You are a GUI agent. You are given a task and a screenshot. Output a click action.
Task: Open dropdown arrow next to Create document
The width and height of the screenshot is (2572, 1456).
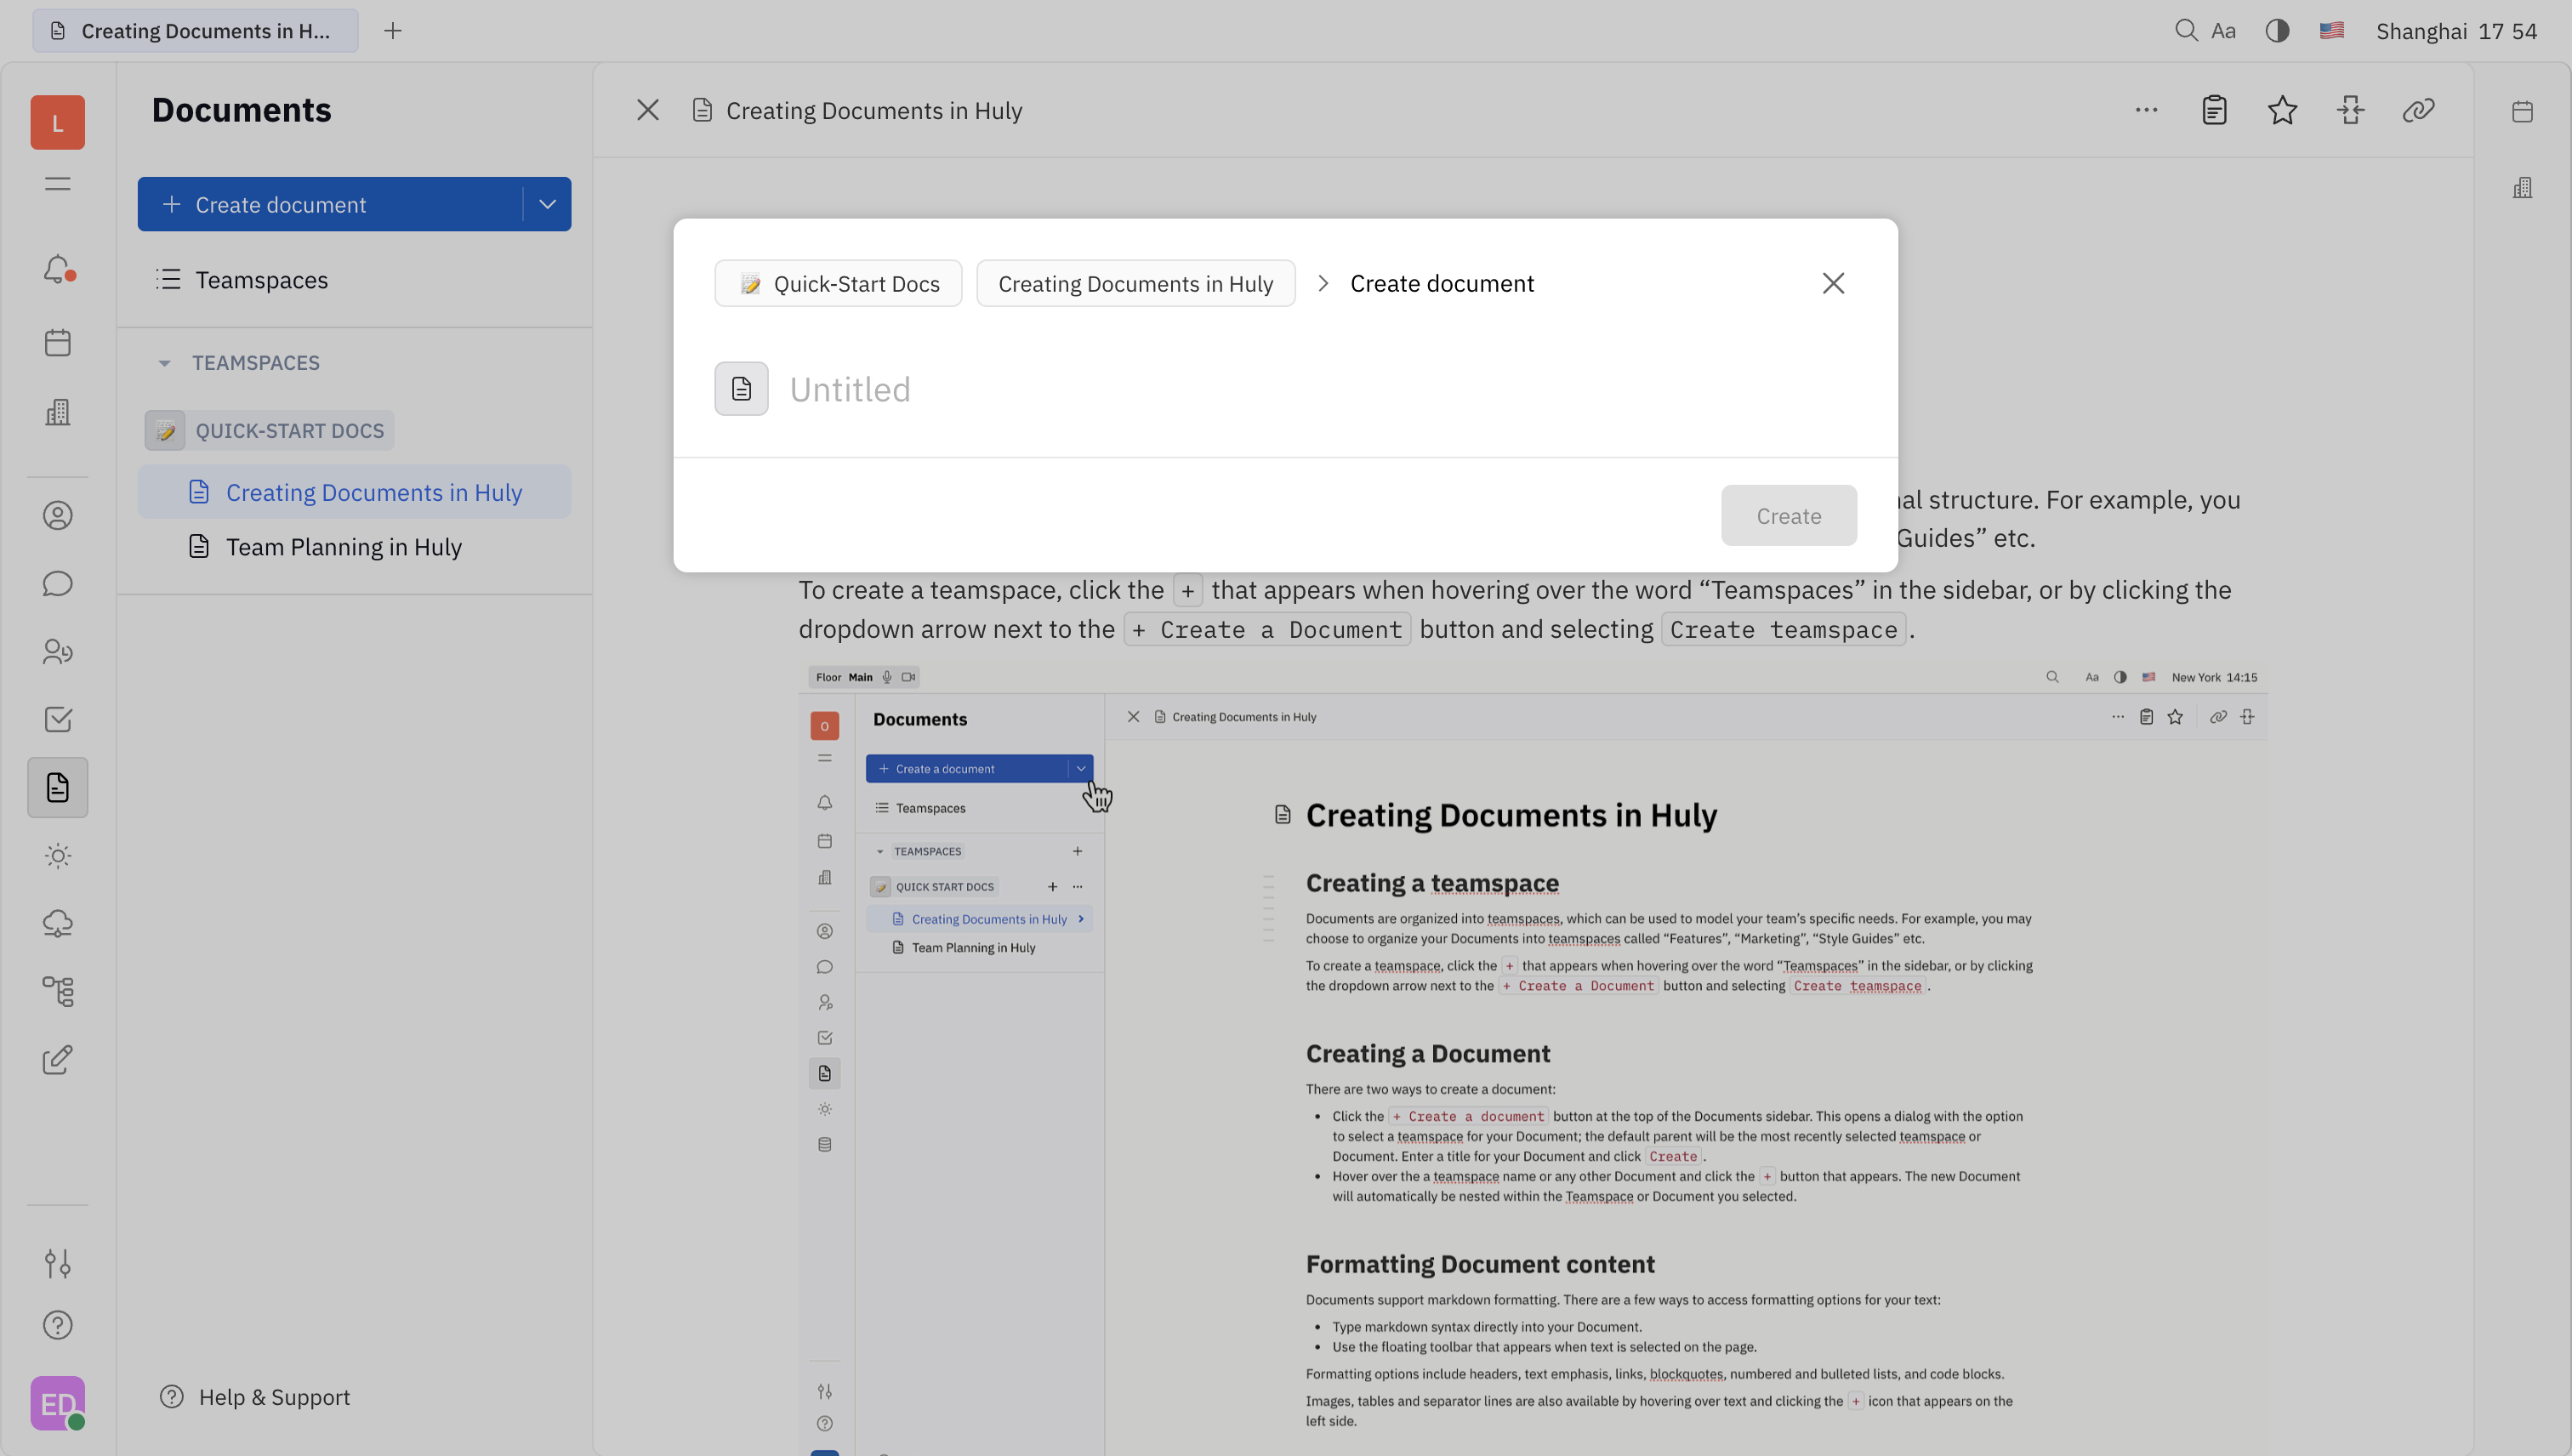point(547,204)
